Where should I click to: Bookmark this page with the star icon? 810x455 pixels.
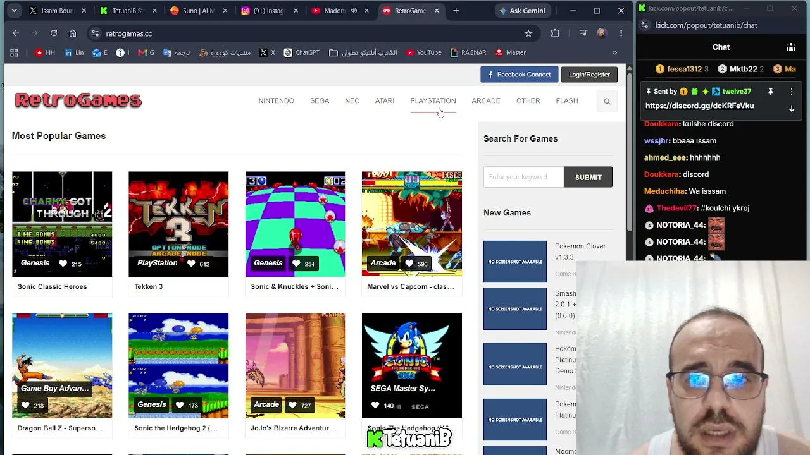tap(528, 33)
